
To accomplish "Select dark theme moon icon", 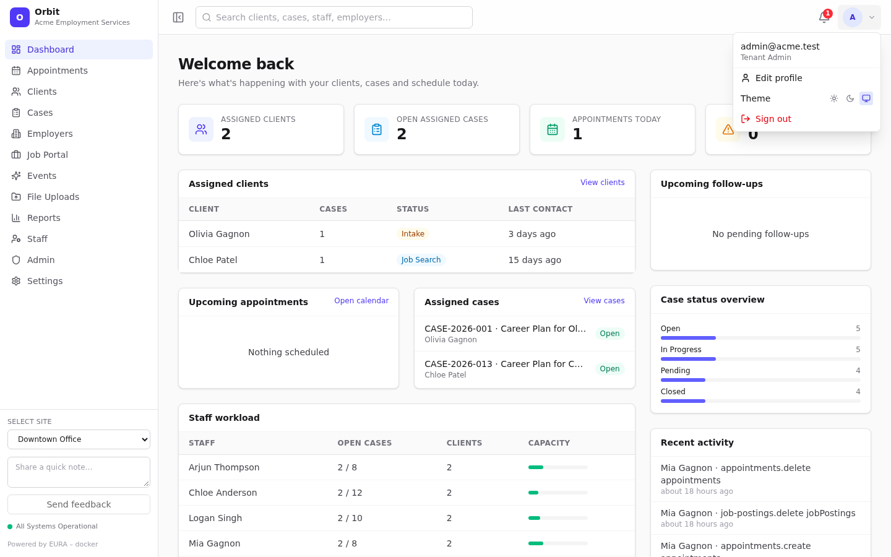I will [x=850, y=98].
